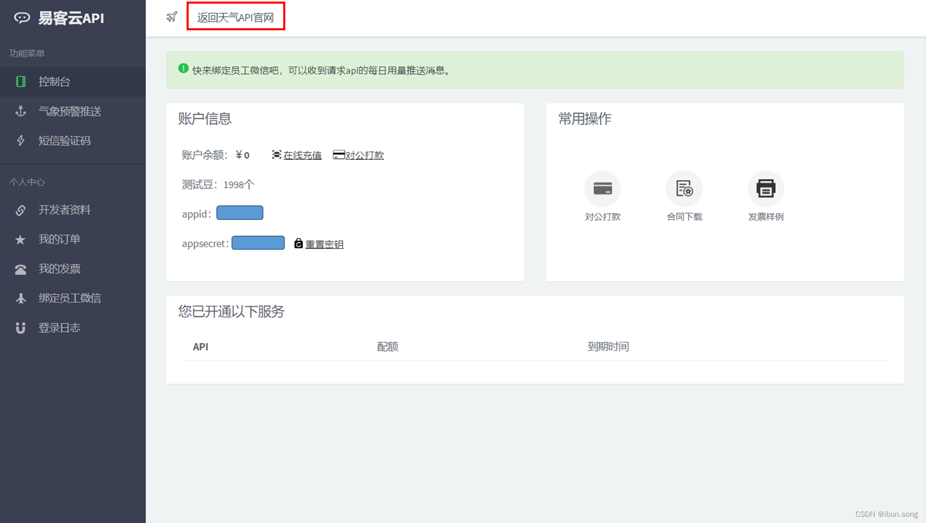Click the 个人中心 section label

27,182
